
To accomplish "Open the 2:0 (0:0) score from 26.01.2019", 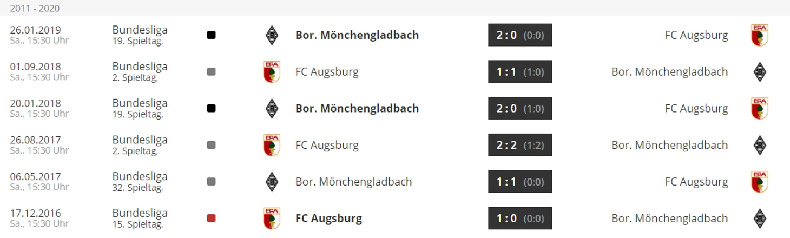I will point(520,35).
